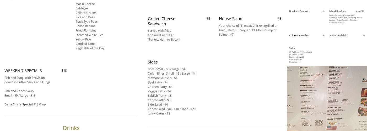Select the Island Breakfast item
This screenshot has width=367, height=131.
coord(338,11)
